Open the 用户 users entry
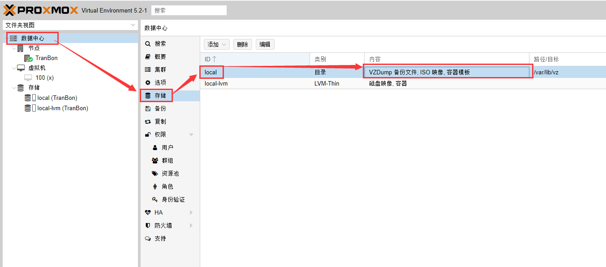The image size is (606, 267). point(168,147)
